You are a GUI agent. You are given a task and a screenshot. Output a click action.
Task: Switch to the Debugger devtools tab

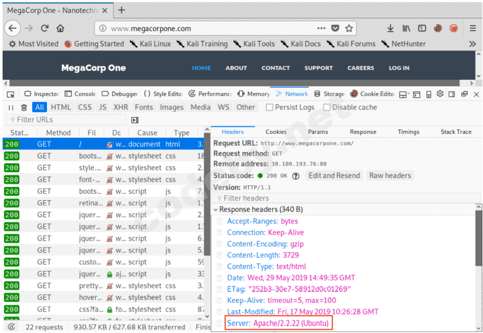click(120, 94)
